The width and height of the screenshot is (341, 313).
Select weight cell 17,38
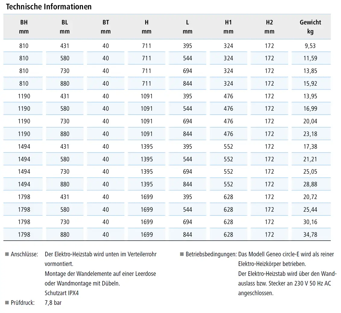(x=310, y=146)
